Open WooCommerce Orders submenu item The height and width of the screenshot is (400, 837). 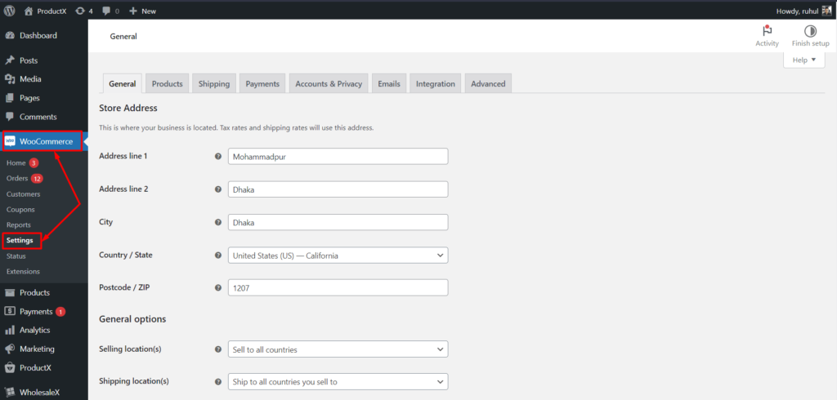tap(17, 178)
